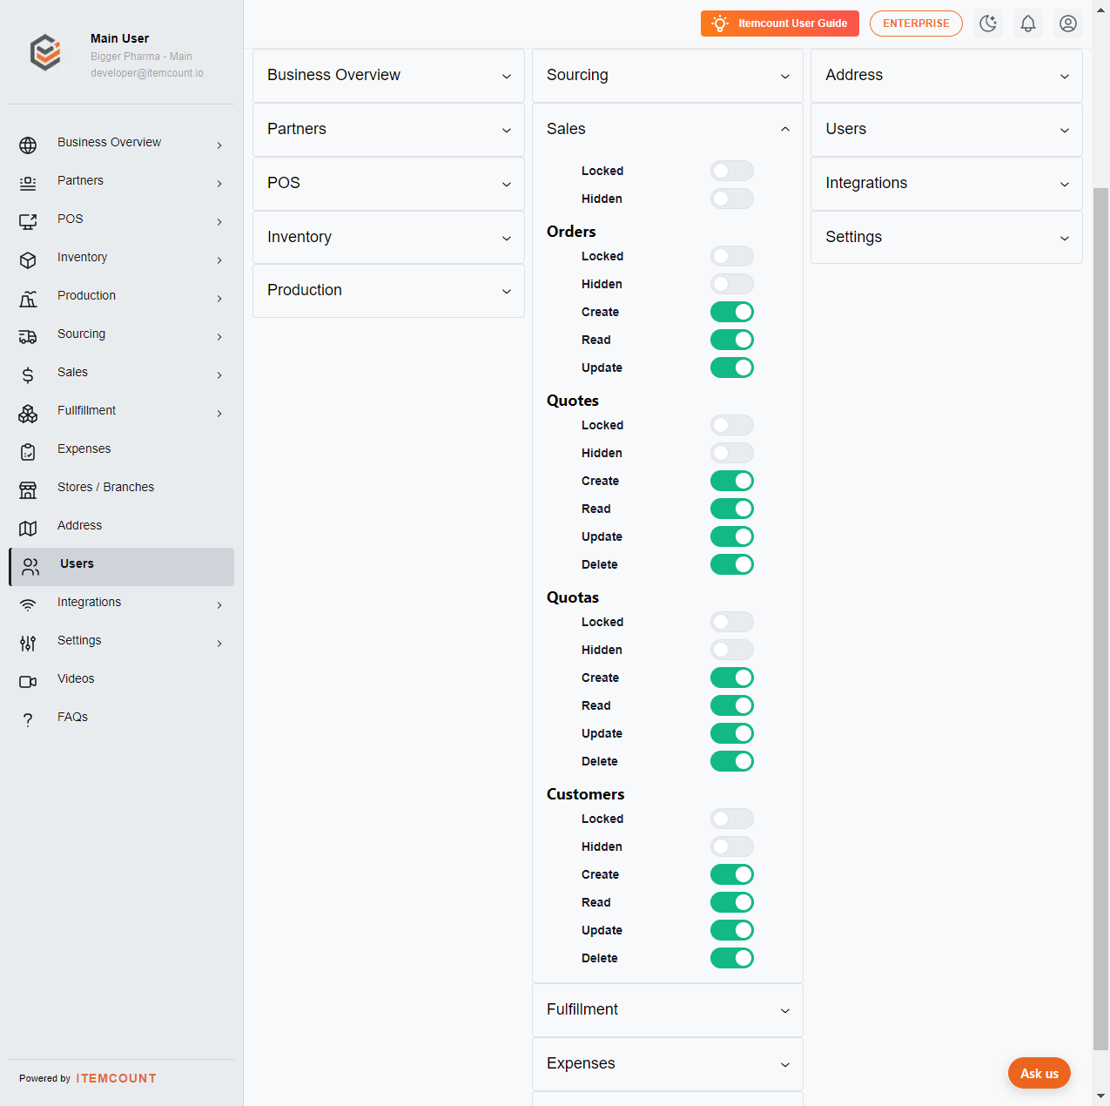Expand the POS permissions panel
This screenshot has height=1106, width=1110.
[388, 184]
